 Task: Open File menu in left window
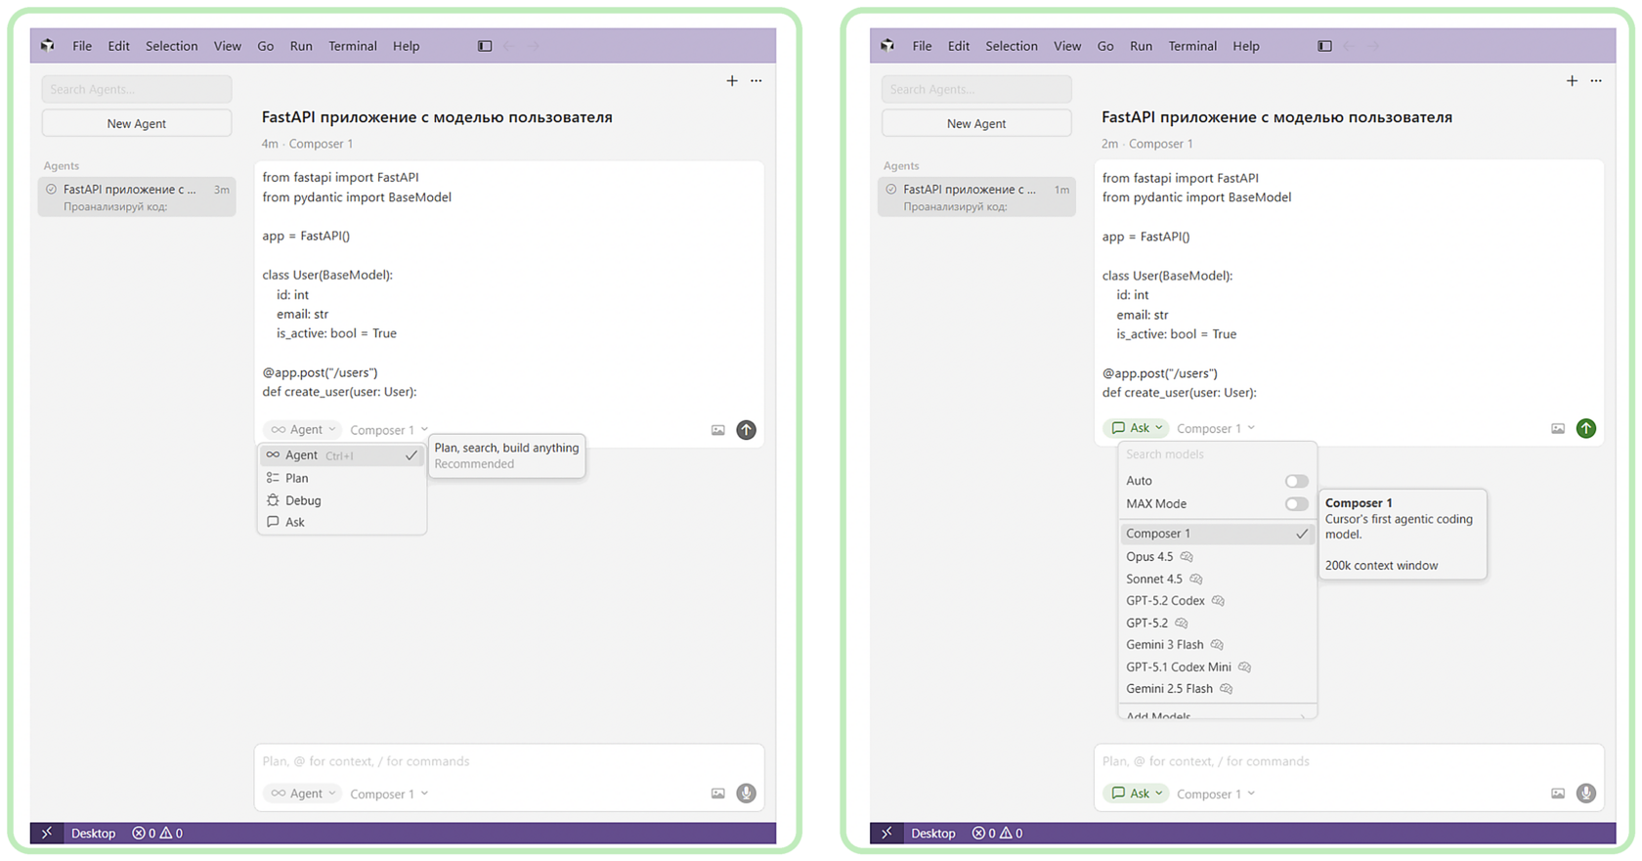[x=82, y=46]
